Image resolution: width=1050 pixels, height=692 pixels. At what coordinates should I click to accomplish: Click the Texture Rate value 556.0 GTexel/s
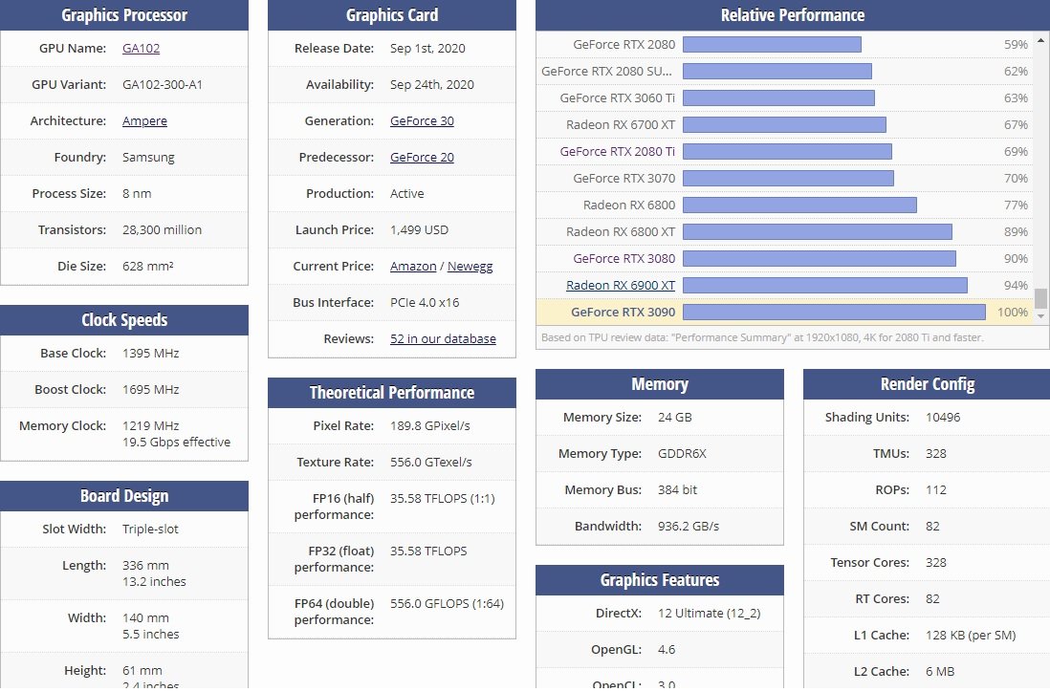(x=430, y=462)
